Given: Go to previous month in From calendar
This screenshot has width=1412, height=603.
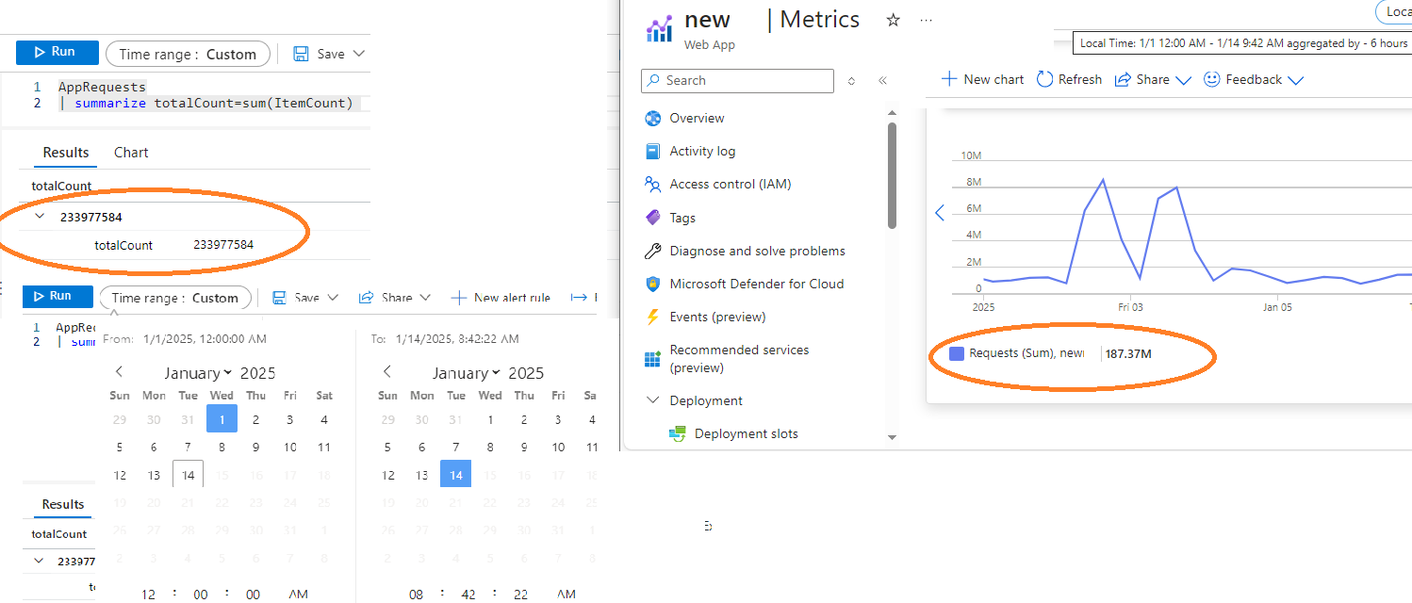Looking at the screenshot, I should click(x=120, y=371).
